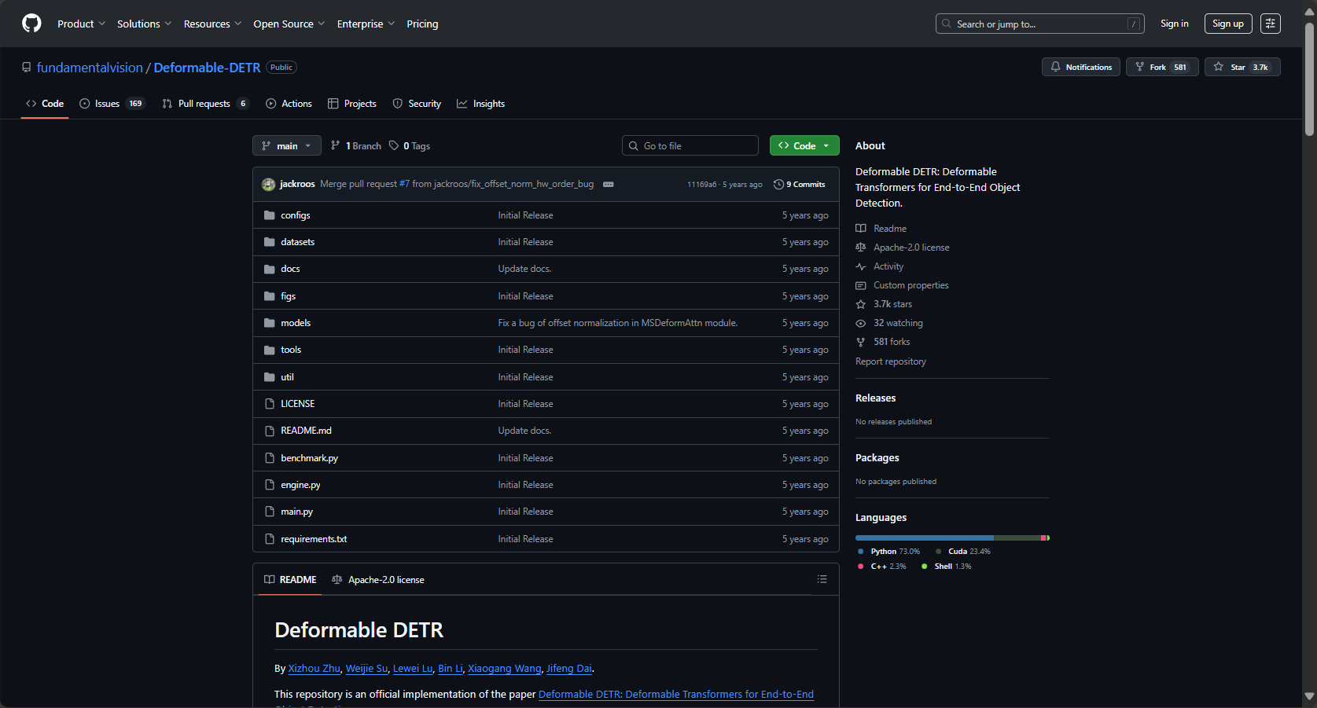This screenshot has height=708, width=1317.
Task: Expand the Solutions menu
Action: (144, 24)
